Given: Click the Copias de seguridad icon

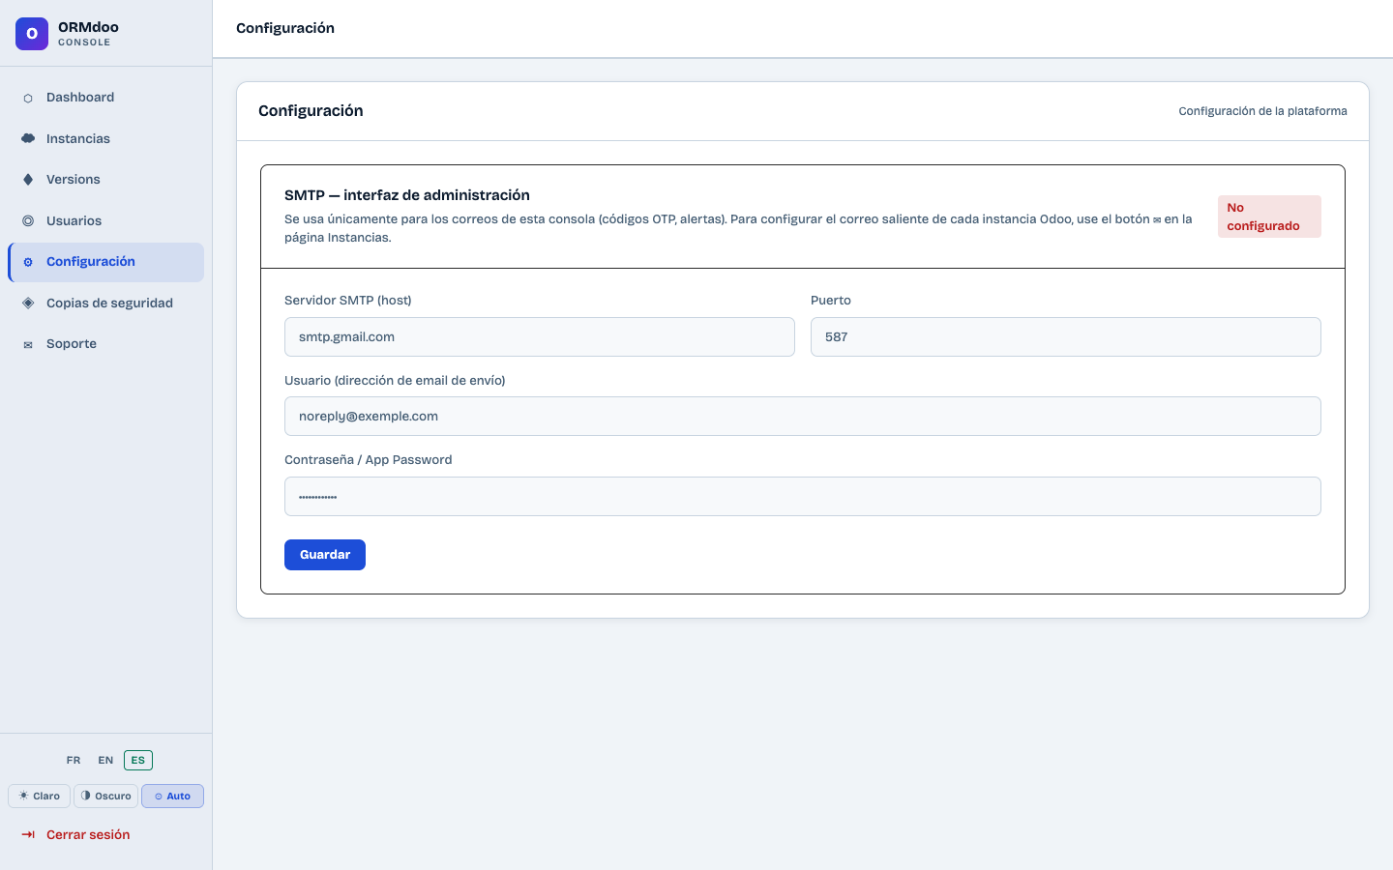Looking at the screenshot, I should 28,303.
